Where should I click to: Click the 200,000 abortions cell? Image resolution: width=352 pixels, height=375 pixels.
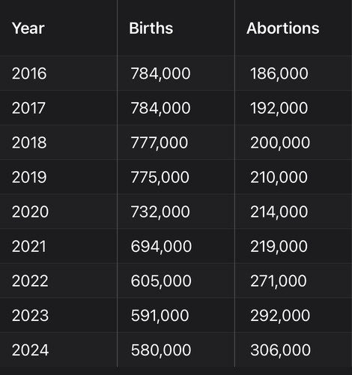(280, 142)
